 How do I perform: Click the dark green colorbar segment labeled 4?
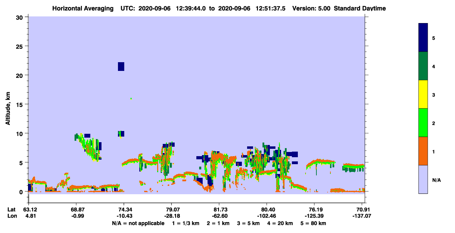coord(423,66)
